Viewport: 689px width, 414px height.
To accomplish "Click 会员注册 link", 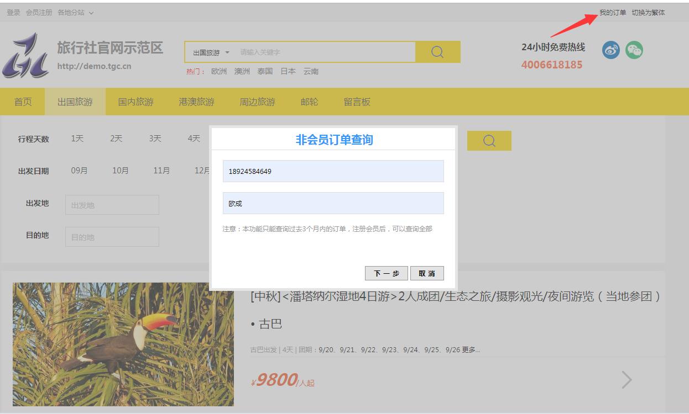I will (39, 12).
